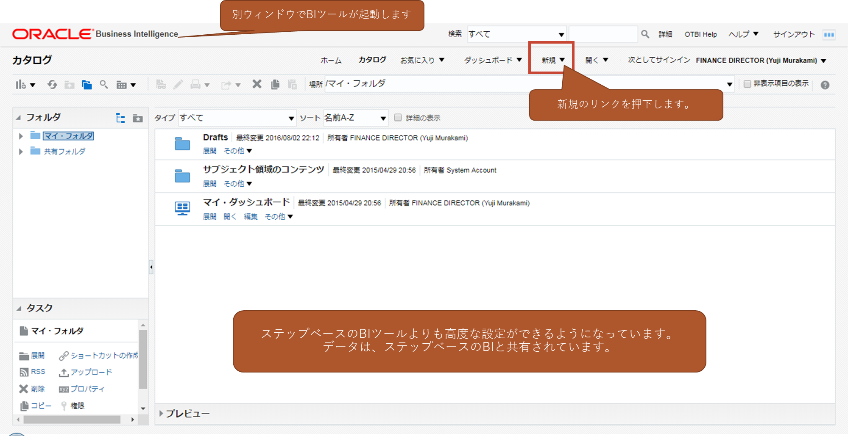Click the upload icon next to アップロード
Screen dimensions: 848x436
(64, 373)
